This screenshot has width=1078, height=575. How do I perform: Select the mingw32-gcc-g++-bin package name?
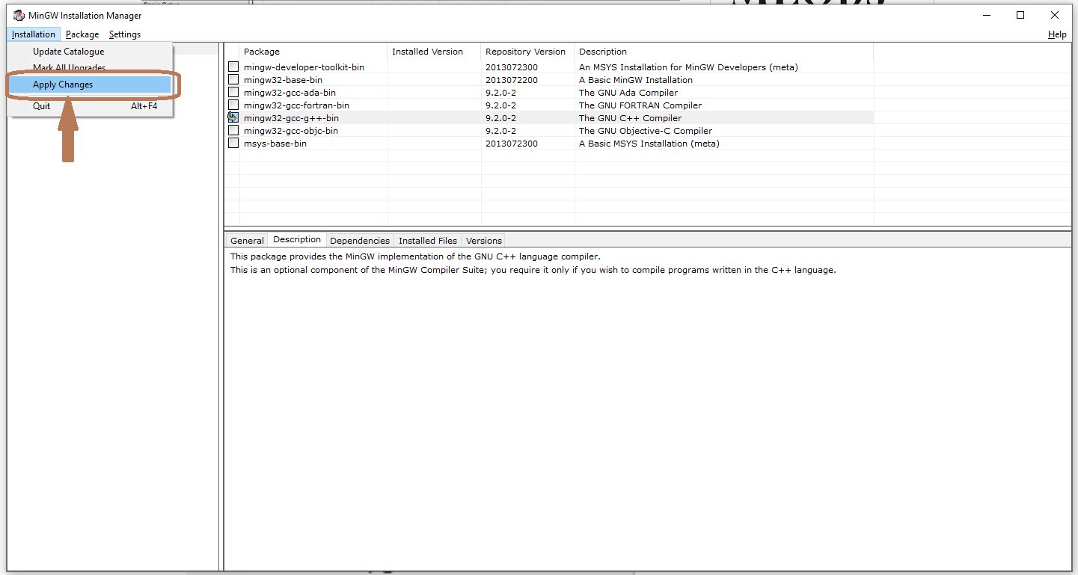[291, 118]
